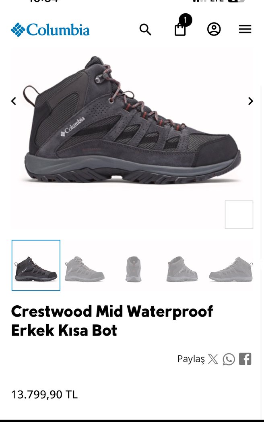The width and height of the screenshot is (264, 422).
Task: Click the 13.799,90 TL price
Action: pos(44,395)
